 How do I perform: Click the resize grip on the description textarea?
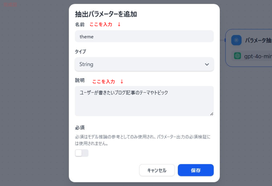[212, 114]
